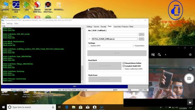The image size is (195, 110).
Task: Click the Cortana microphone icon
Action: point(53,107)
